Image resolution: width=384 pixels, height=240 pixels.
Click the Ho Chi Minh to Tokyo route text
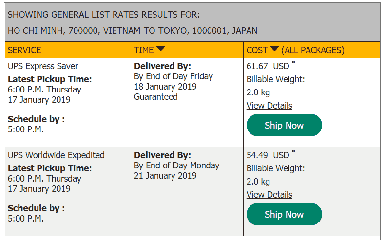coord(133,31)
